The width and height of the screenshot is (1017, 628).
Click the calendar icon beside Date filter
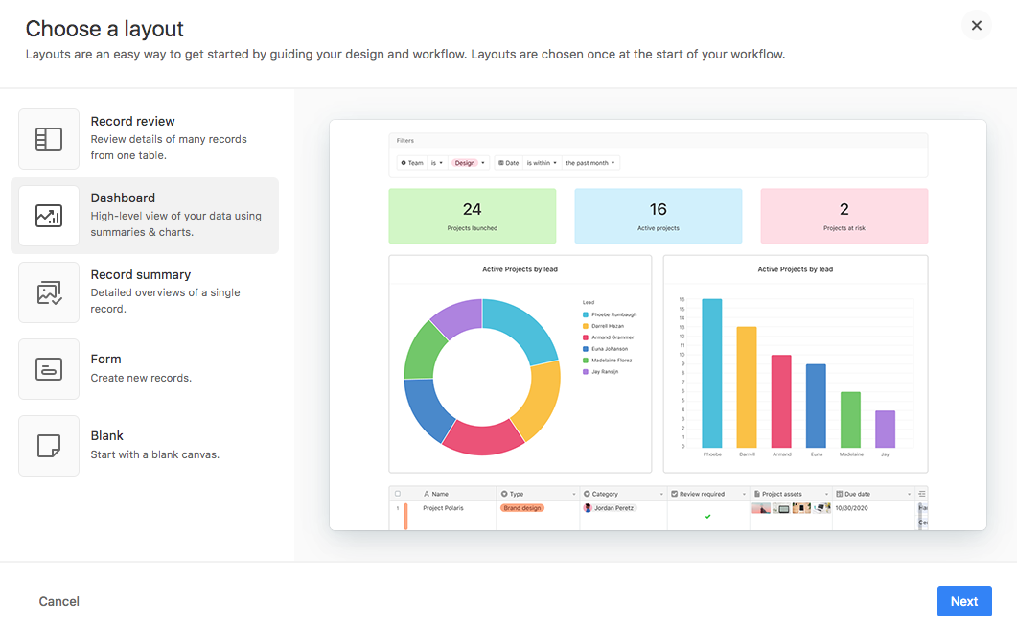(500, 163)
